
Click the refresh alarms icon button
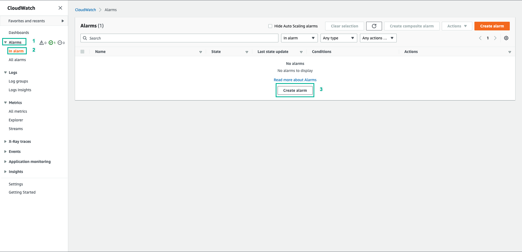pyautogui.click(x=374, y=26)
